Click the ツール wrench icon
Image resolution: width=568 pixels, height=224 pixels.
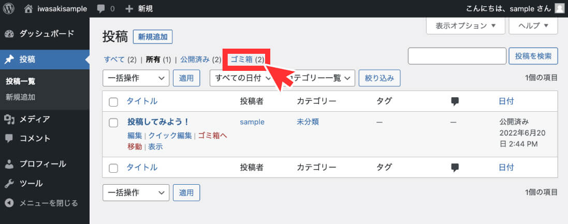pos(9,184)
